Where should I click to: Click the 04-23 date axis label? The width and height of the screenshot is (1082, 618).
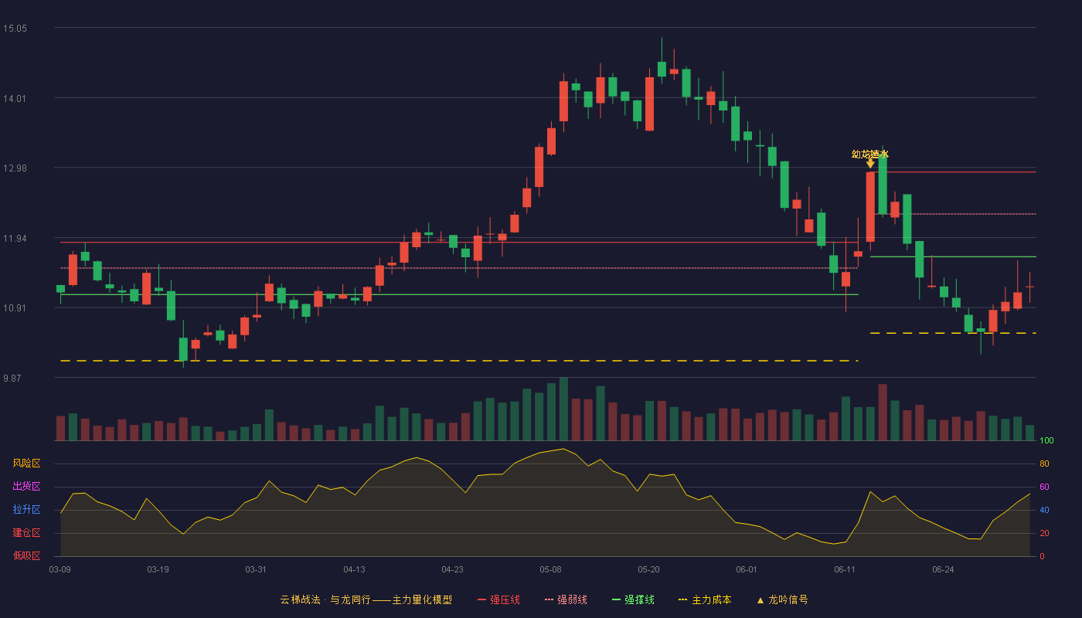[x=452, y=569]
